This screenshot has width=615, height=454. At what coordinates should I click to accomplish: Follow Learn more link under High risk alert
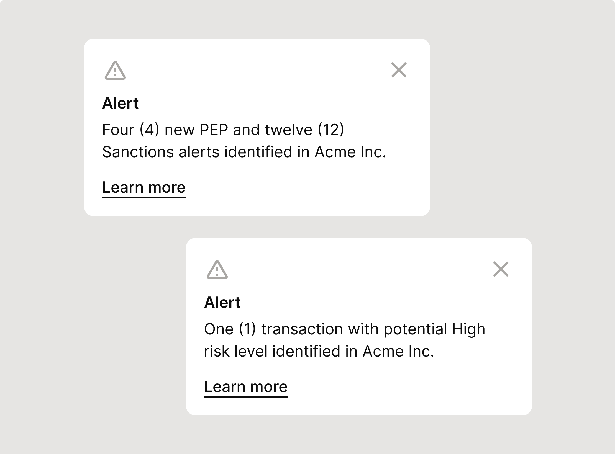[x=246, y=387]
